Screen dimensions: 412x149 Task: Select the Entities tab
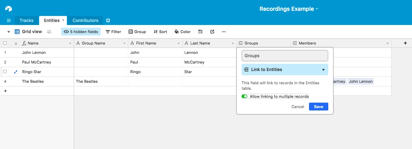pos(52,20)
